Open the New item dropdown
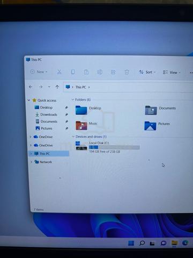The width and height of the screenshot is (193, 258). click(x=39, y=71)
